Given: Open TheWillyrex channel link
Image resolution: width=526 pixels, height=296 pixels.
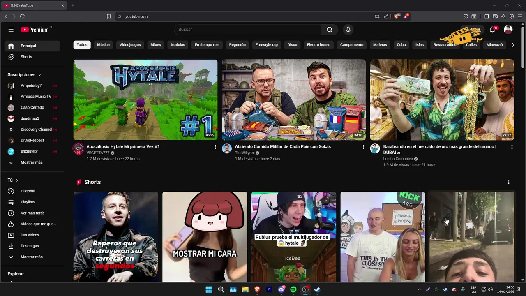Looking at the screenshot, I should [245, 153].
